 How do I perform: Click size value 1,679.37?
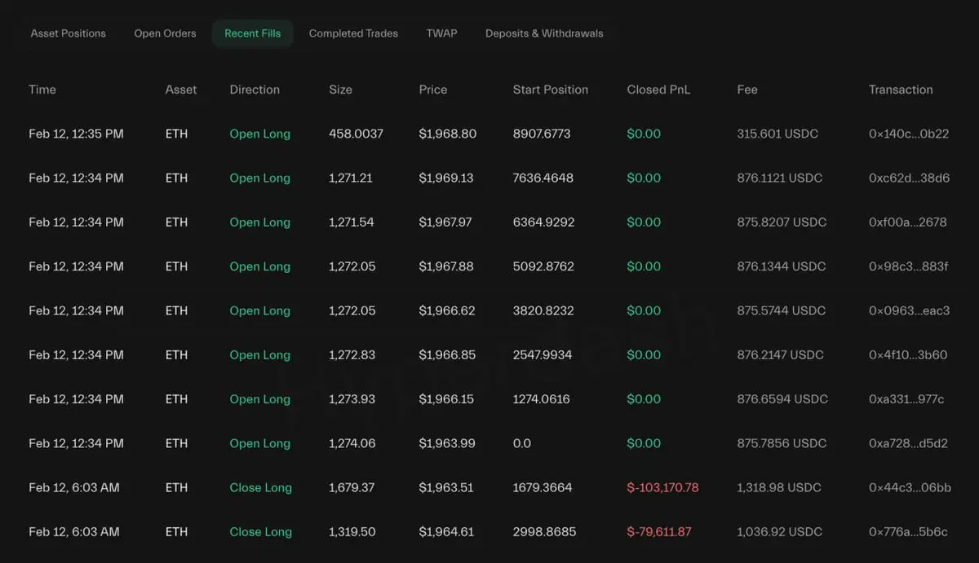352,487
